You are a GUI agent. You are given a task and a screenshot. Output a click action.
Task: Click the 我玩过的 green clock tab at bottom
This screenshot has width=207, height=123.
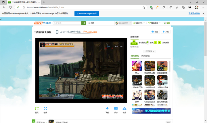point(34,122)
